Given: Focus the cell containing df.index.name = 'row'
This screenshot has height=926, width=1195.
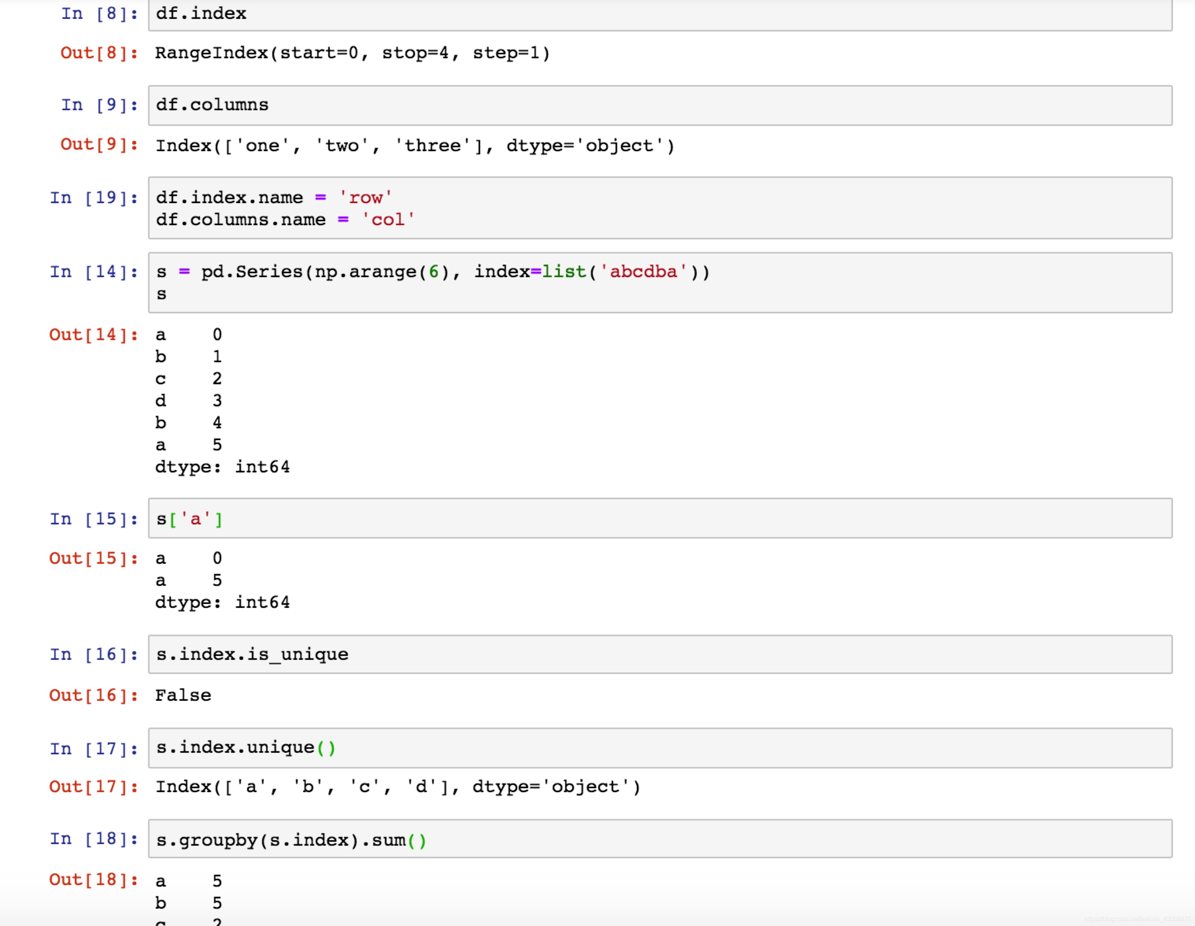Looking at the screenshot, I should pos(660,208).
